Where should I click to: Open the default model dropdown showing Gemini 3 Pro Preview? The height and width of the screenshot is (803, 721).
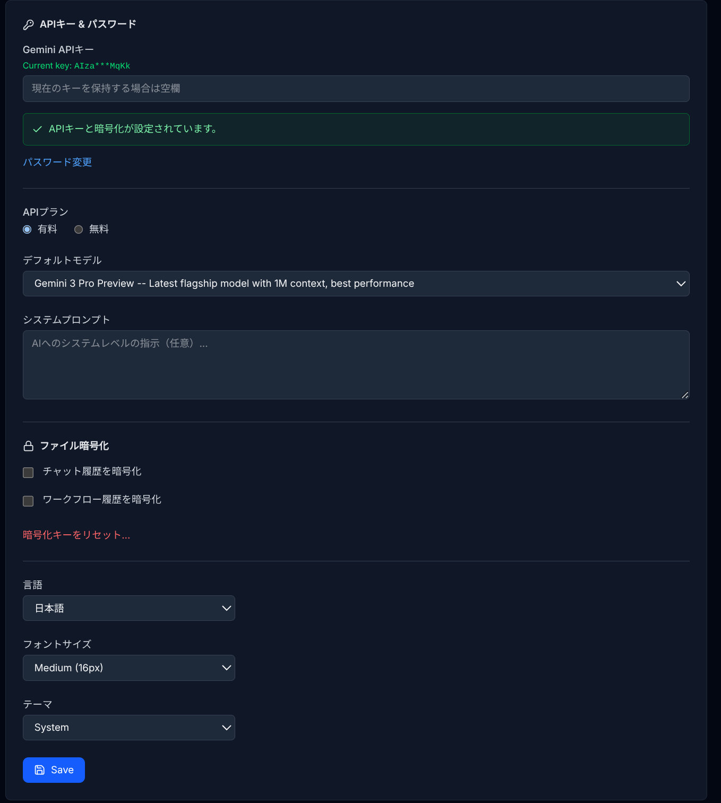pyautogui.click(x=356, y=284)
